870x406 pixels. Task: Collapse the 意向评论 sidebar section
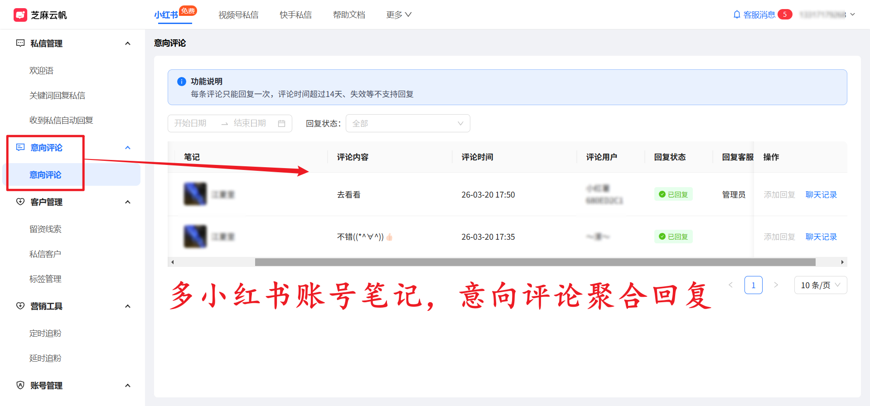click(128, 148)
